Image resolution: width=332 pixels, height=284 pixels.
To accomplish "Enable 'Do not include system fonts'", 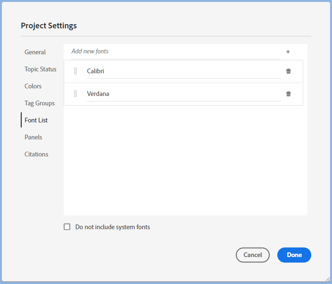I will tap(67, 227).
